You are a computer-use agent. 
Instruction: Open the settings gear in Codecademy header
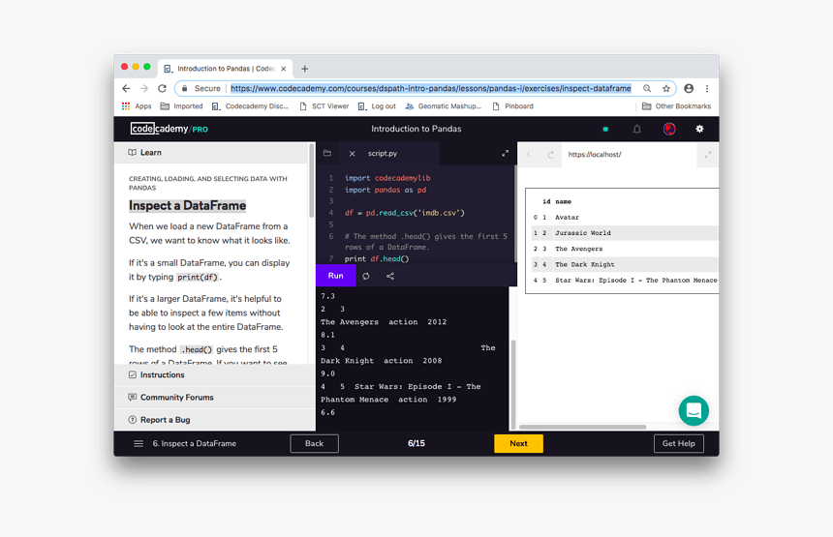click(x=699, y=129)
